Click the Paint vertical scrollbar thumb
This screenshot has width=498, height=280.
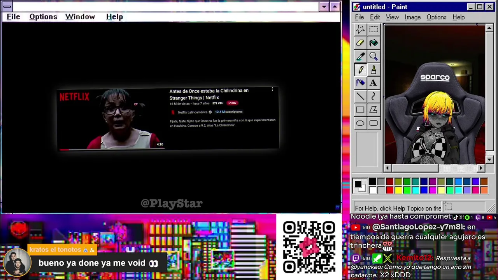pyautogui.click(x=489, y=92)
